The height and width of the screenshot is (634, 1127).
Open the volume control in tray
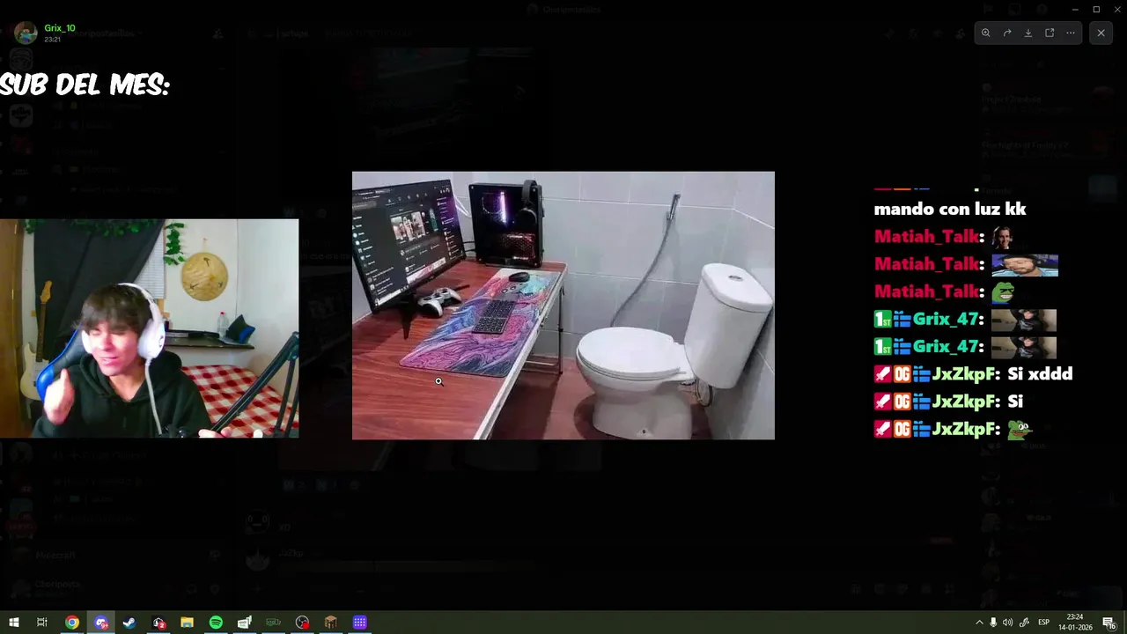click(1007, 623)
